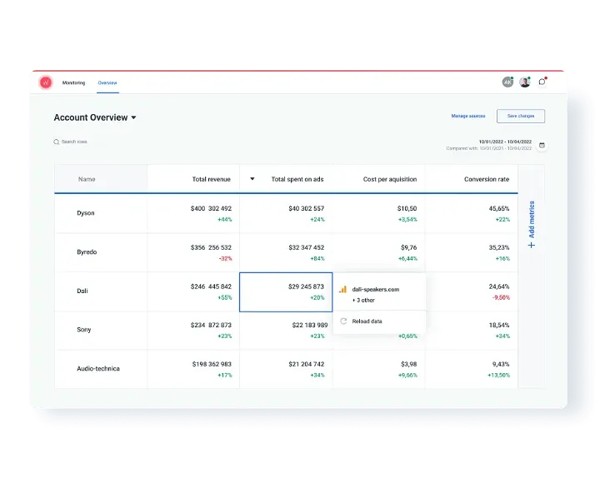Open the calendar date picker icon
This screenshot has width=600, height=478.
pyautogui.click(x=542, y=145)
